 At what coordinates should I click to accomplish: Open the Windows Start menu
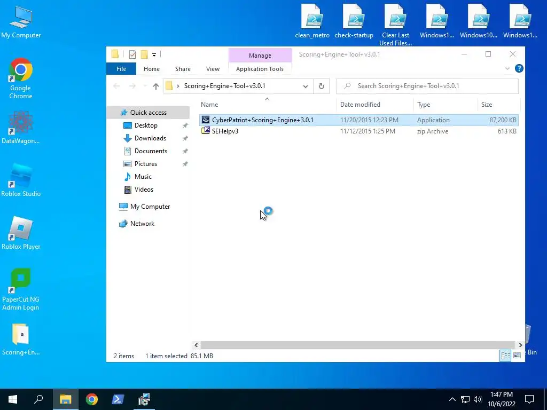point(13,399)
